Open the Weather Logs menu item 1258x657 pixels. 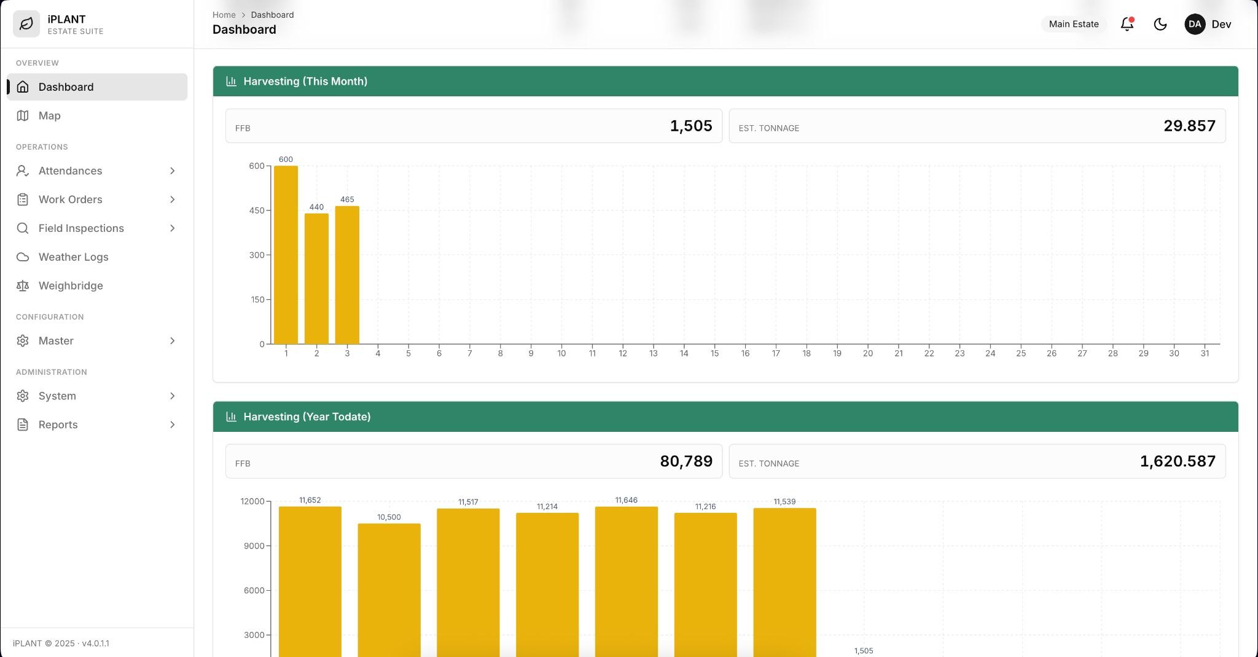pyautogui.click(x=97, y=257)
